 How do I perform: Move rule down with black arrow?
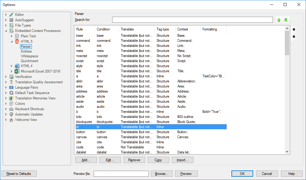point(294,36)
